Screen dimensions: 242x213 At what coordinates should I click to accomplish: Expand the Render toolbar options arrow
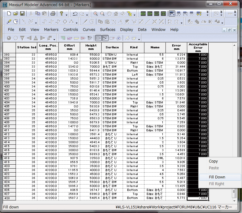[54, 39]
